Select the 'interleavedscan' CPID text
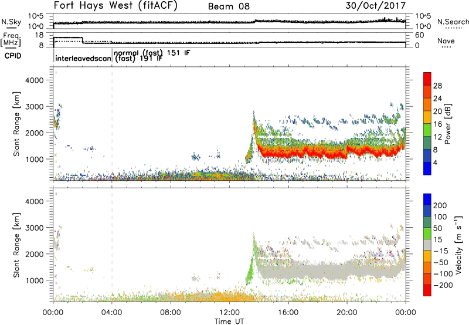The height and width of the screenshot is (325, 469). point(83,58)
